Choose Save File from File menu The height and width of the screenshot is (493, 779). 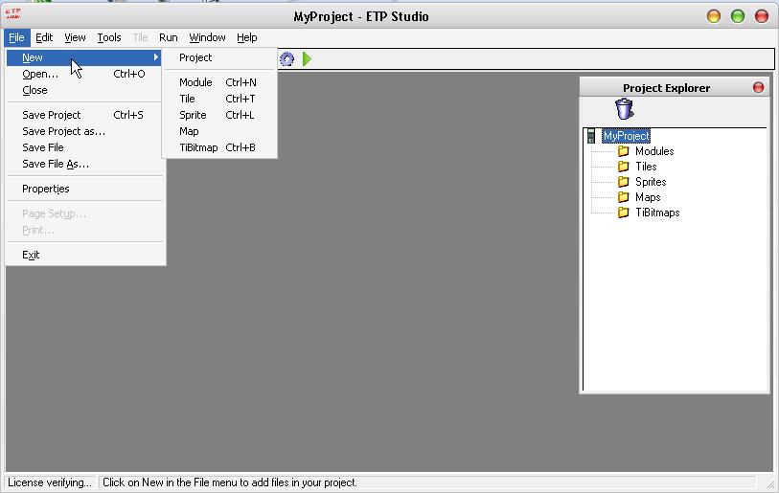84,147
